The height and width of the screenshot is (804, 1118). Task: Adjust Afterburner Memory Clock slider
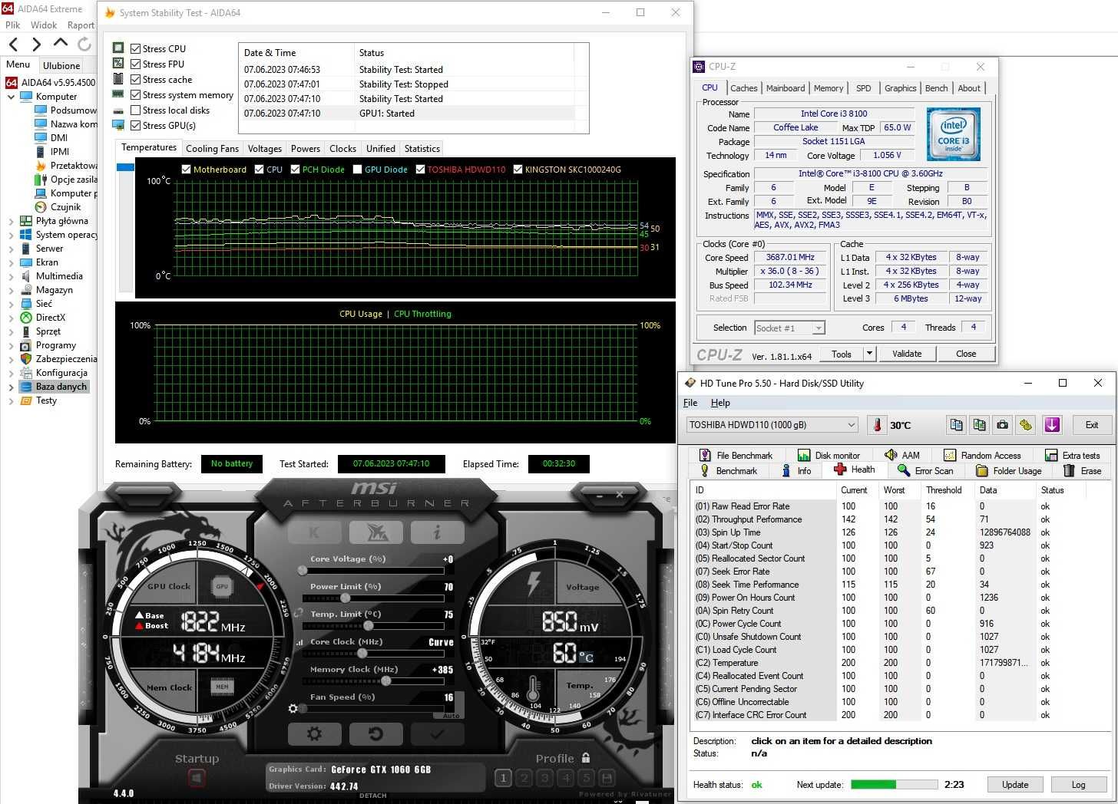pos(385,681)
